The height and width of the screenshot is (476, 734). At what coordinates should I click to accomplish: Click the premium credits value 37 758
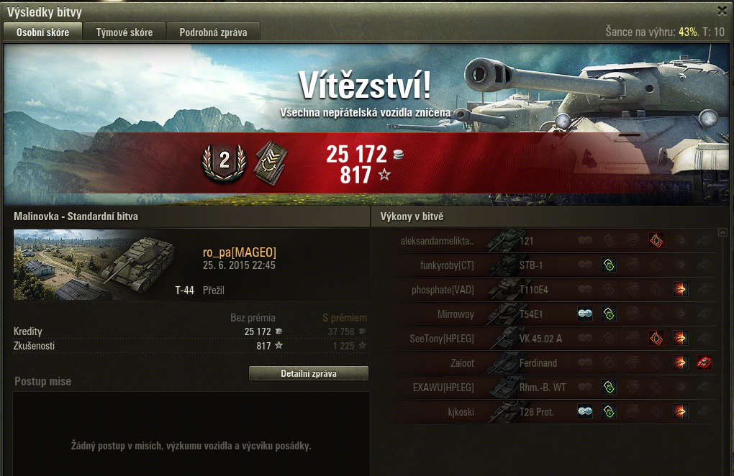pyautogui.click(x=341, y=331)
